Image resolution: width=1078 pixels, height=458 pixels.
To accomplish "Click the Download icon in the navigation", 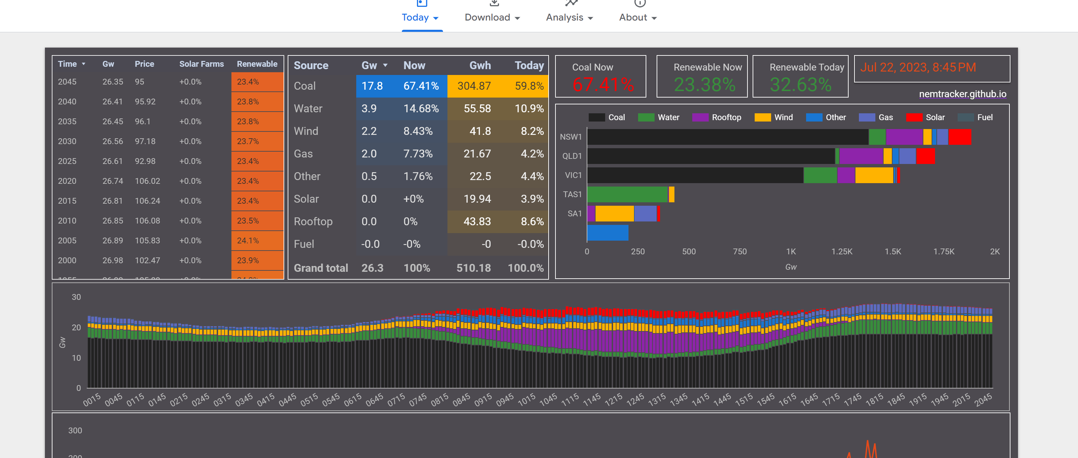I will [x=494, y=3].
